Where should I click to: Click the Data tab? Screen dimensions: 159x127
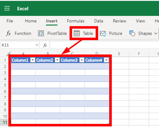click(x=99, y=21)
